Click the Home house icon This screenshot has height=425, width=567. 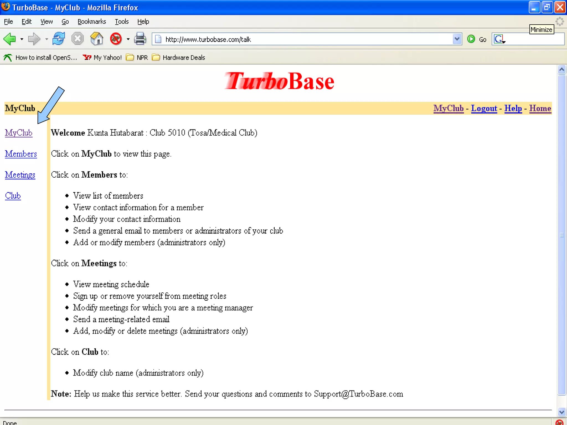(x=97, y=39)
